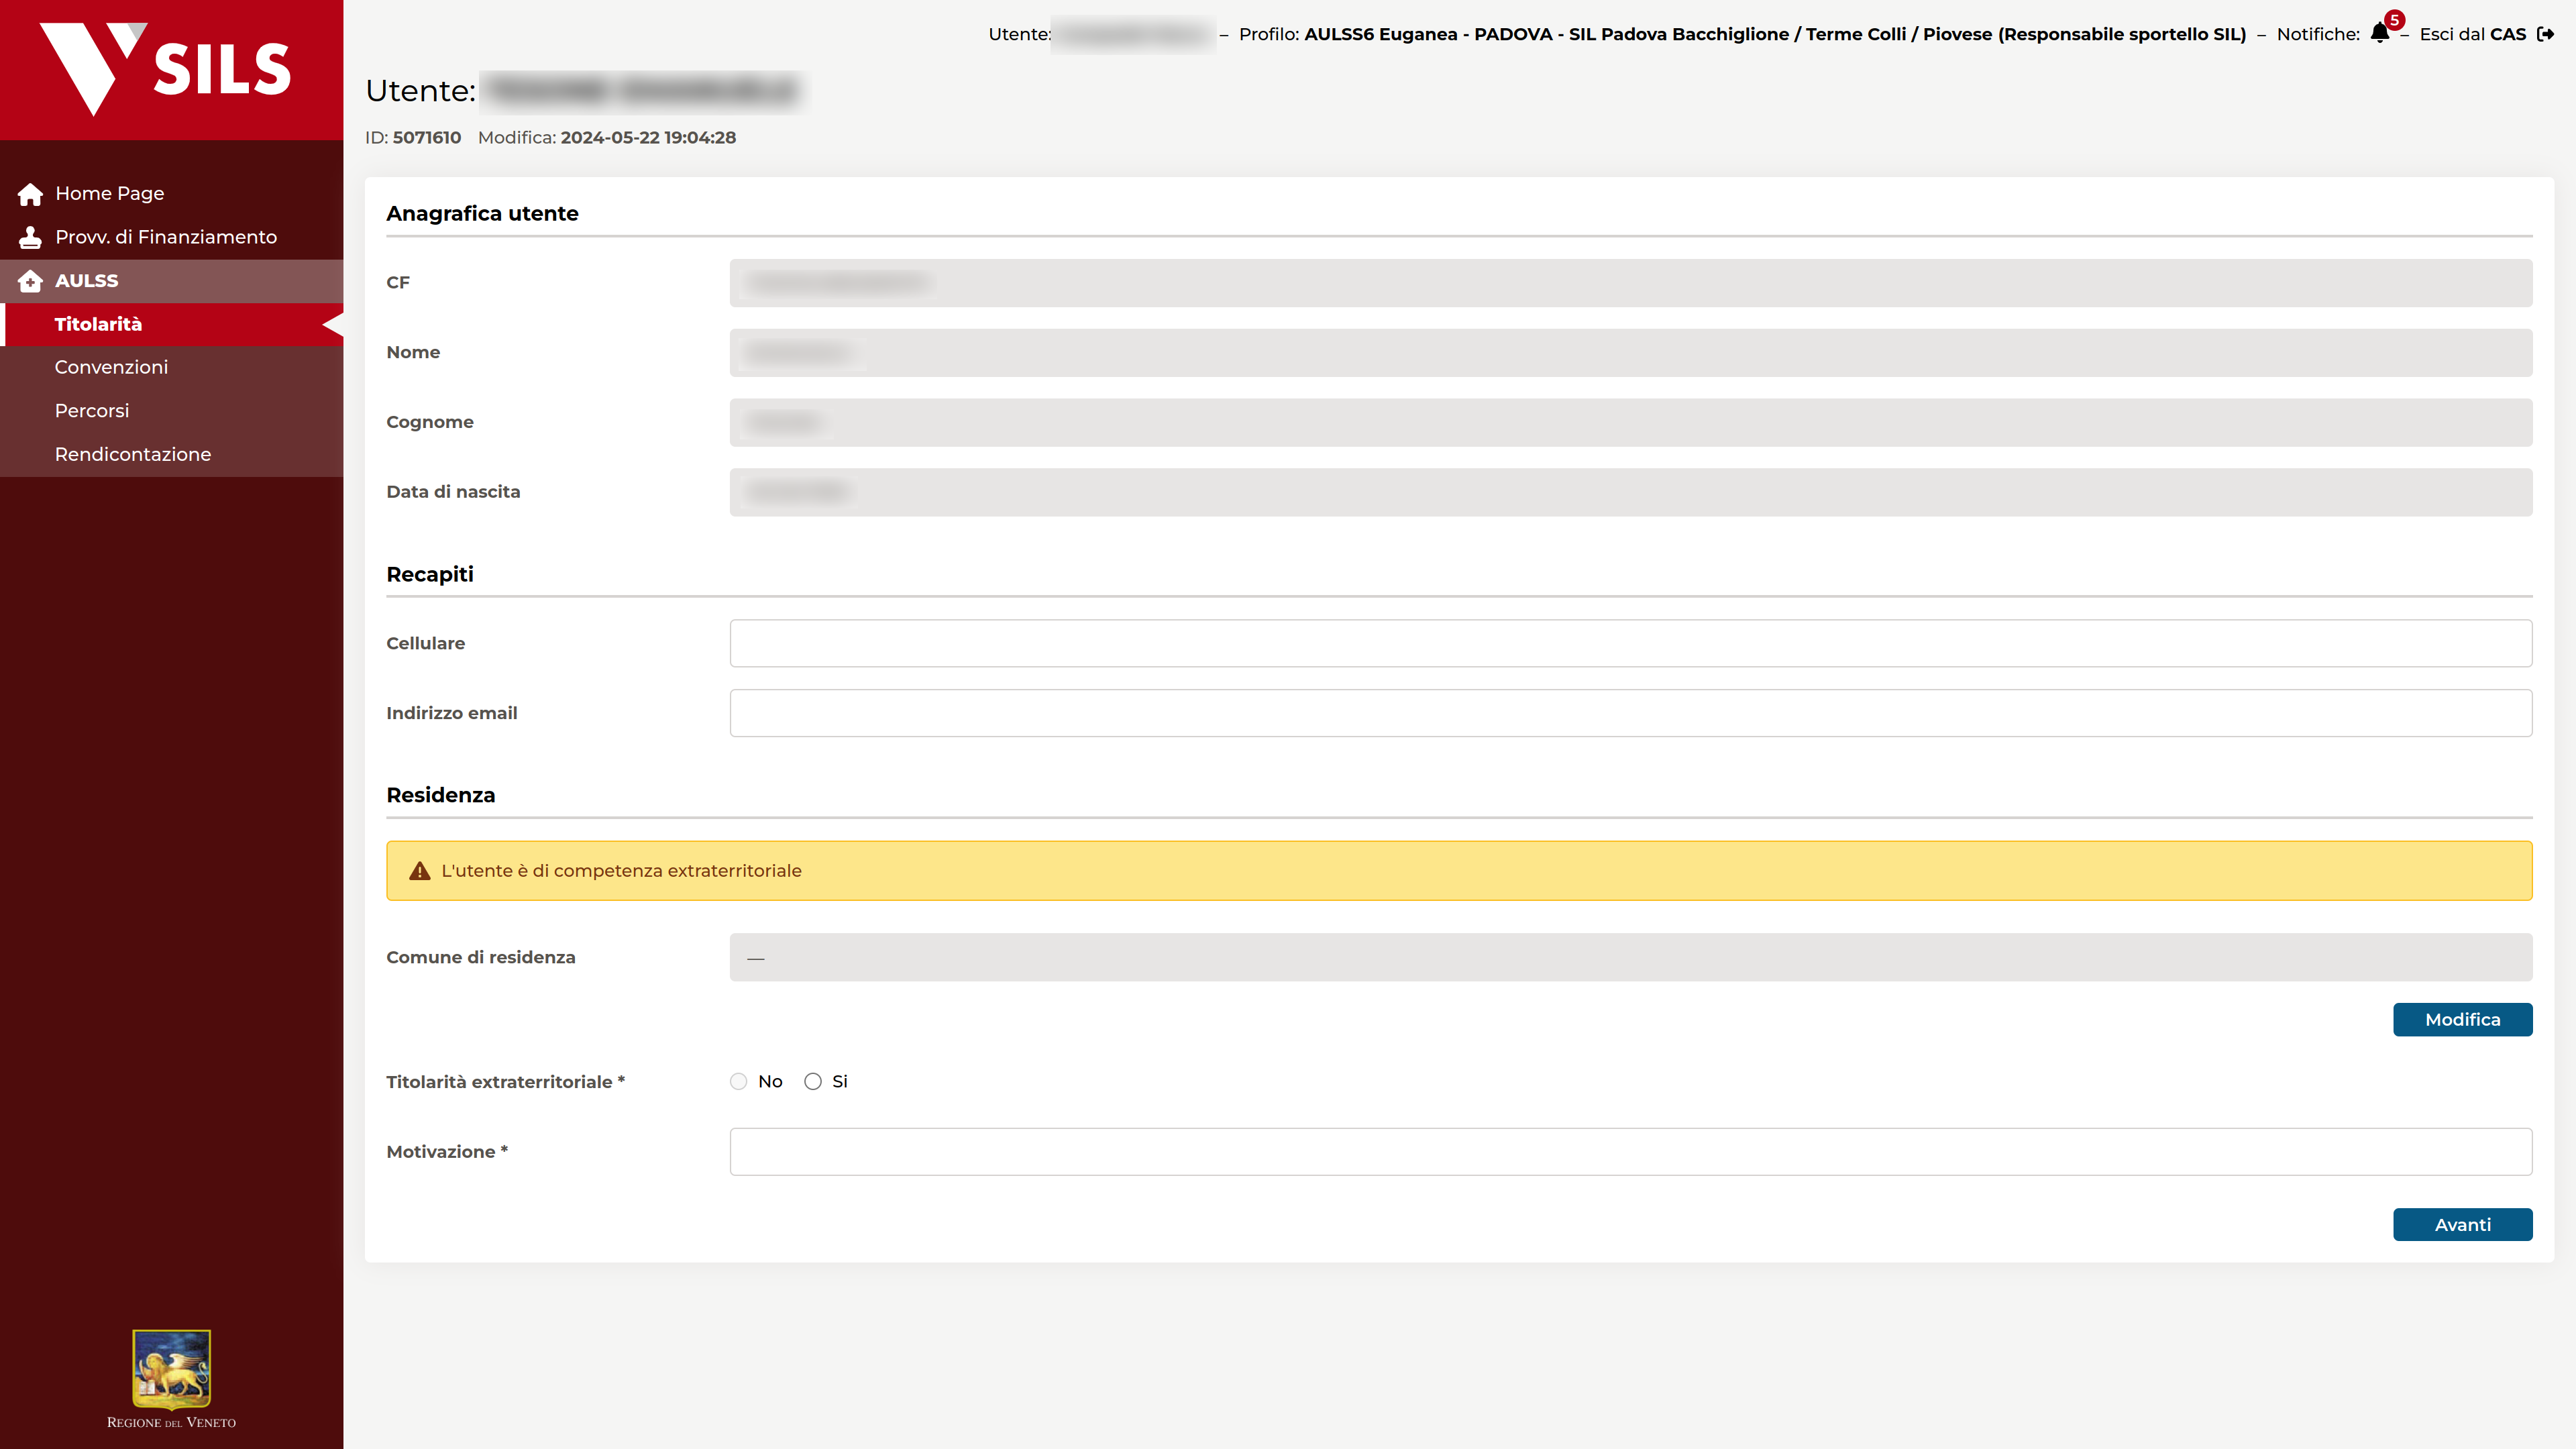This screenshot has width=2576, height=1449.
Task: Open the Convenzioni submenu
Action: [172, 367]
